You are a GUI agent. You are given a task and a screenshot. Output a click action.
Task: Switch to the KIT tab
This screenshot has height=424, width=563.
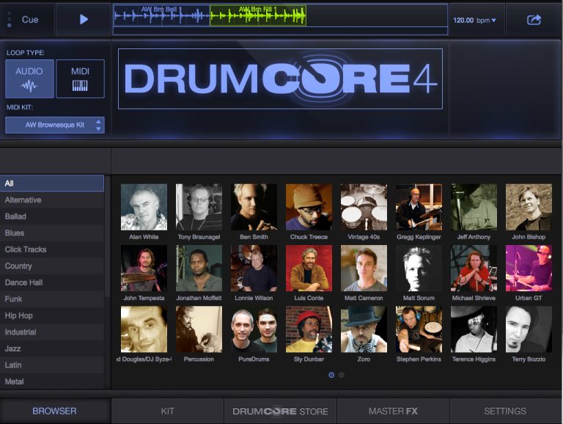click(x=167, y=411)
